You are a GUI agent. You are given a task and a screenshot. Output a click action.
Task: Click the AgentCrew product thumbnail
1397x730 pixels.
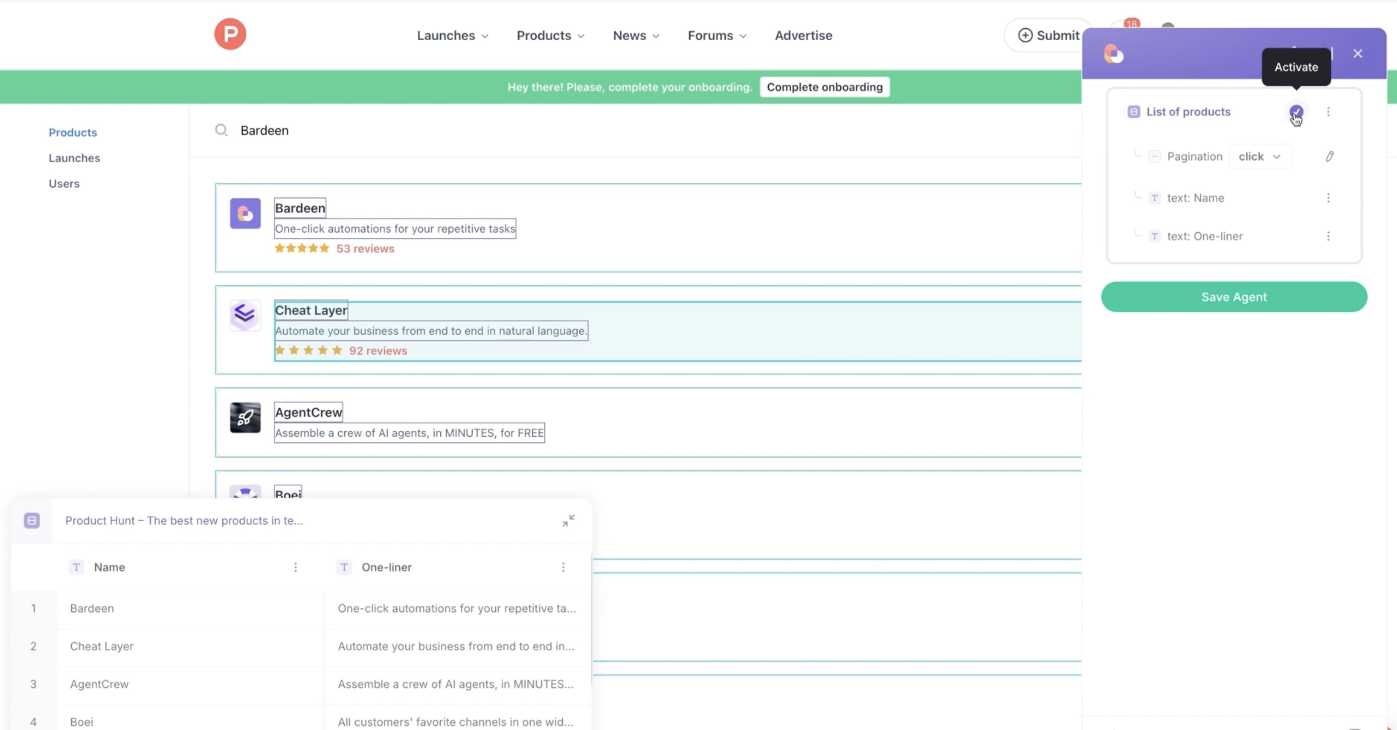(x=245, y=418)
